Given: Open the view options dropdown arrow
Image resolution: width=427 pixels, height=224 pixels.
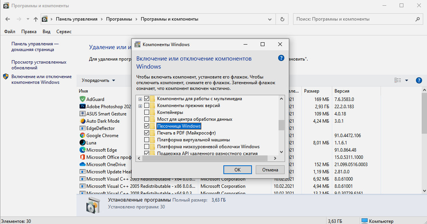Looking at the screenshot, I should [x=406, y=80].
